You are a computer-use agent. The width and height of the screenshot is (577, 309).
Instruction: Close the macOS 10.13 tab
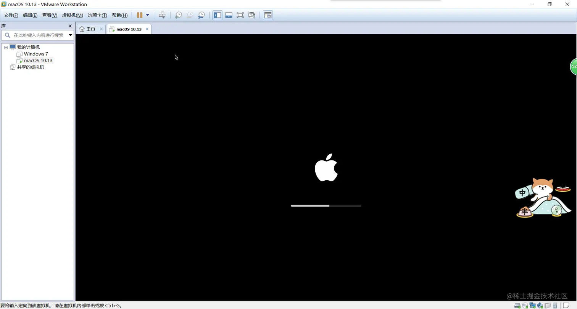[147, 29]
